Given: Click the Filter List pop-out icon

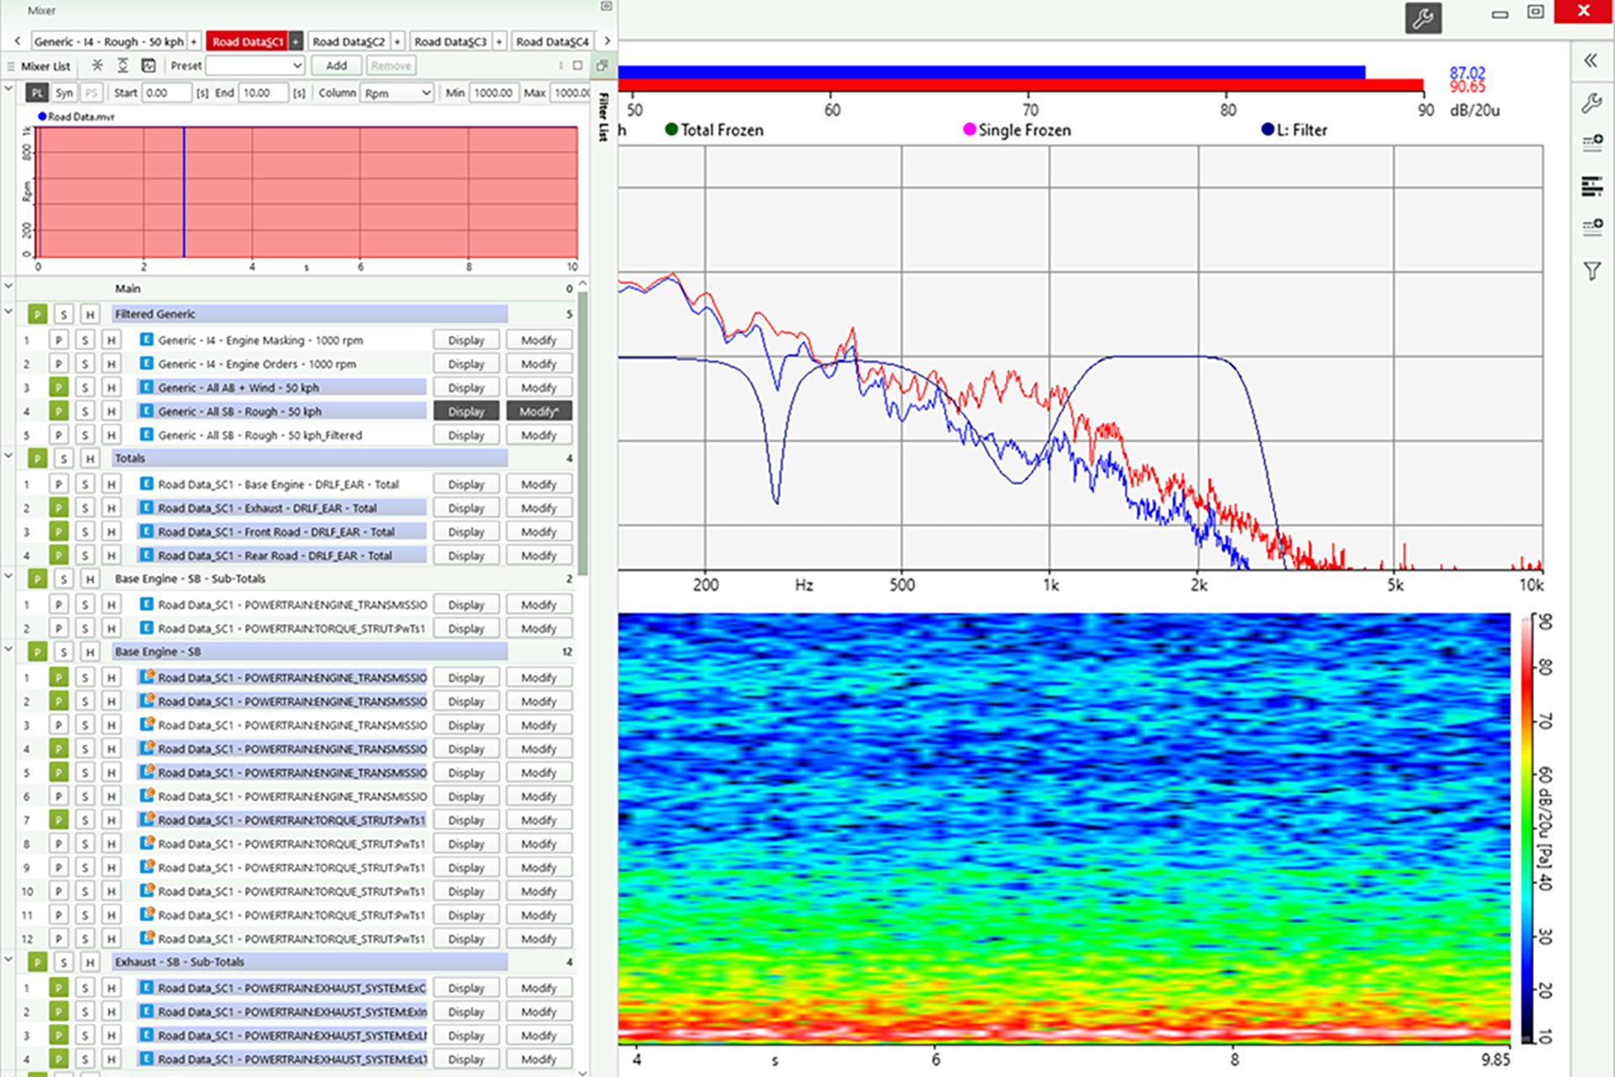Looking at the screenshot, I should 602,66.
